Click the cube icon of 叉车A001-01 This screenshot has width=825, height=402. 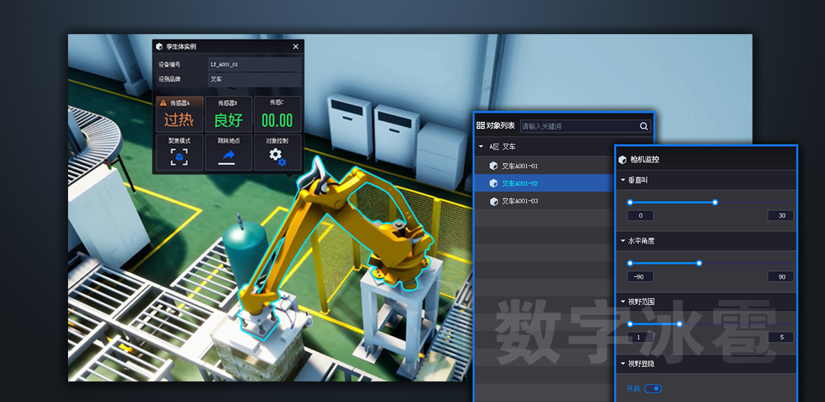[x=493, y=166]
